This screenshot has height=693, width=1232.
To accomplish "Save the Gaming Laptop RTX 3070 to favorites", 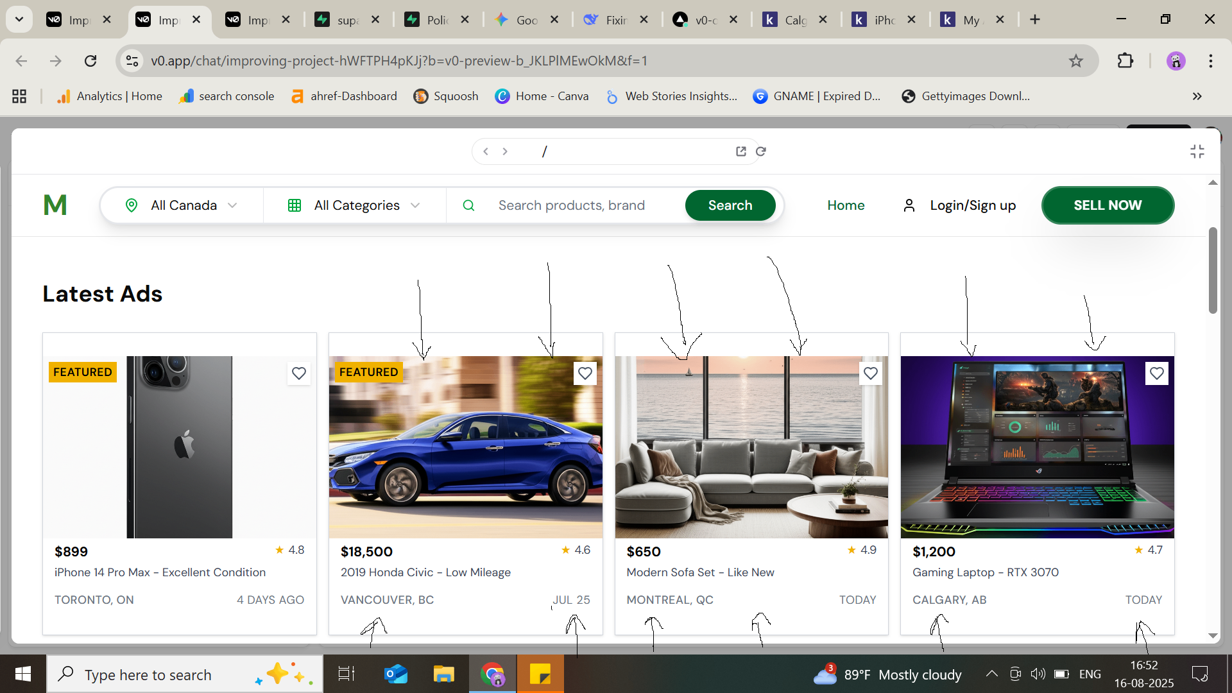I will pos(1157,373).
